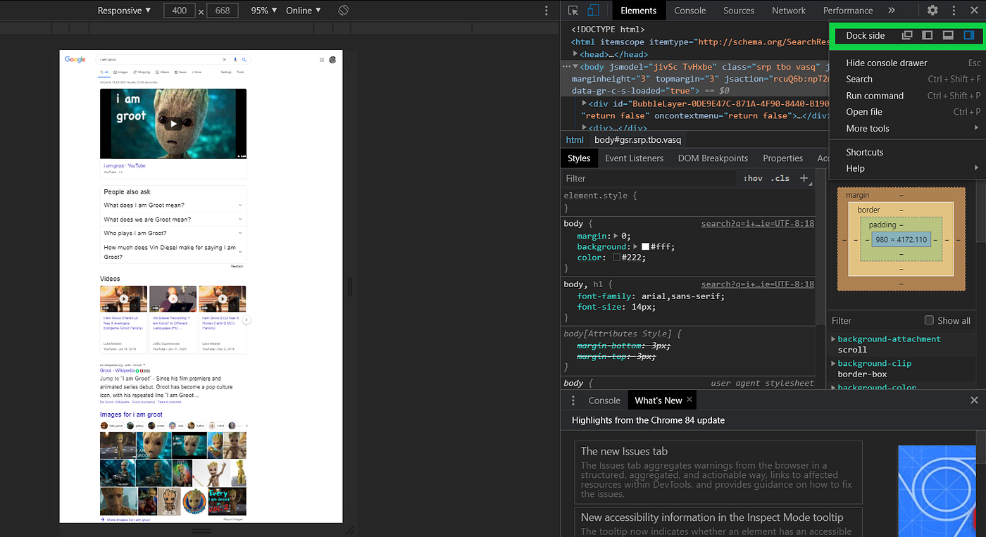Select Shortcuts menu item
The height and width of the screenshot is (537, 986).
click(x=907, y=152)
